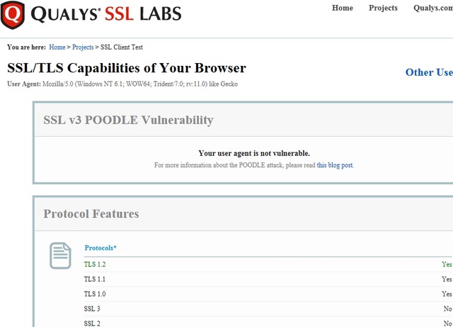Open the Other Use link
Image resolution: width=453 pixels, height=327 pixels.
(x=429, y=72)
